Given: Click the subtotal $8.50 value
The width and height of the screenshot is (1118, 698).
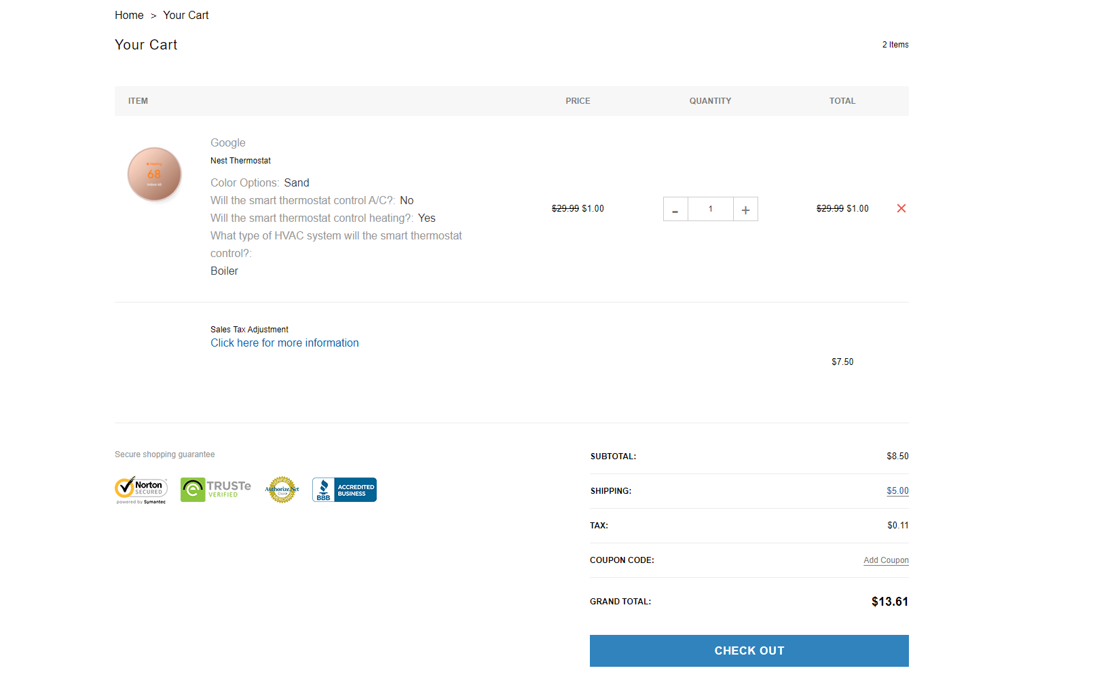Looking at the screenshot, I should [x=897, y=457].
